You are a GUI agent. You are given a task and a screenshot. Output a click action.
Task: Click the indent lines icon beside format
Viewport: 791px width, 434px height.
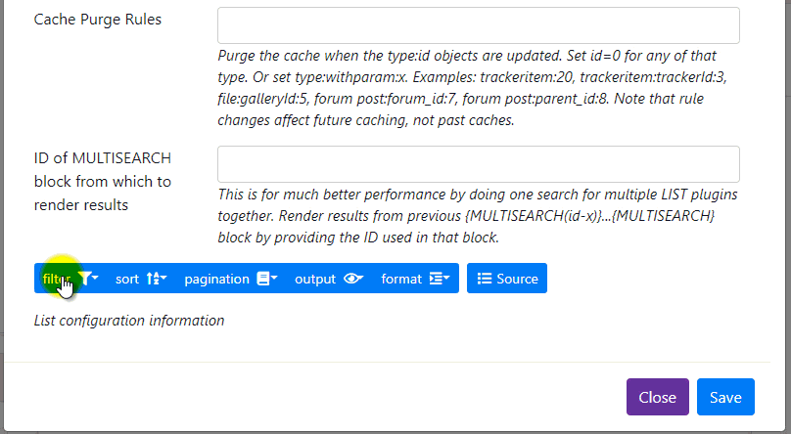pyautogui.click(x=436, y=279)
